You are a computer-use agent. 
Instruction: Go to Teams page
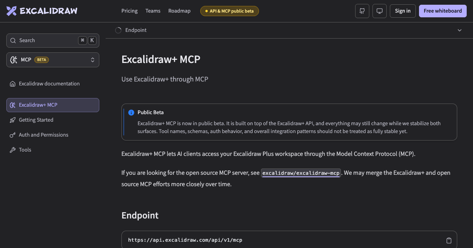(x=153, y=11)
